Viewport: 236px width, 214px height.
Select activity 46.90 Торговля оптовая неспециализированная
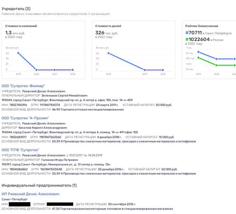[x=88, y=109]
